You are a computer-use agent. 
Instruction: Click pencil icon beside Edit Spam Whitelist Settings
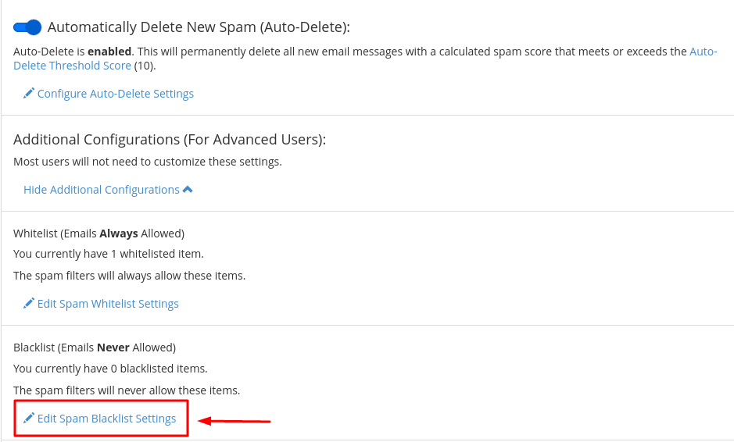pos(29,304)
